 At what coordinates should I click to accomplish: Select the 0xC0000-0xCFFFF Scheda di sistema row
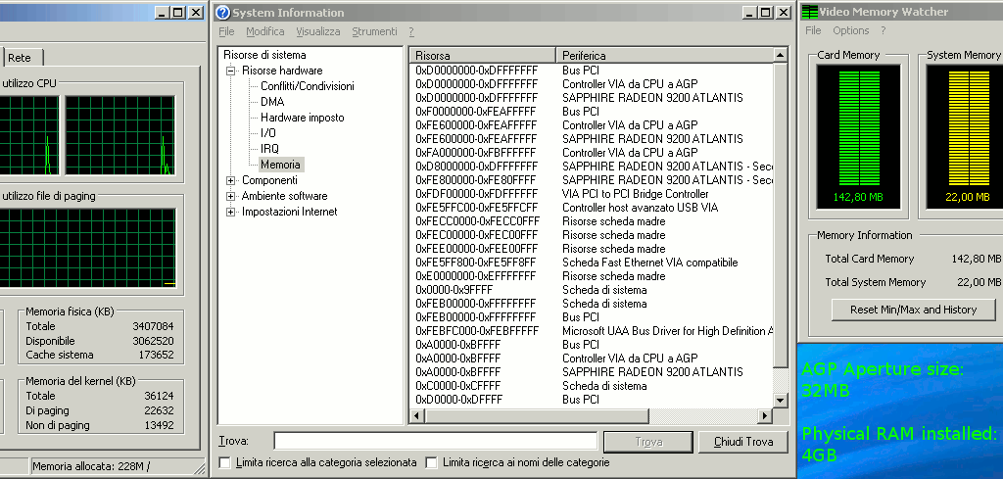tap(591, 386)
